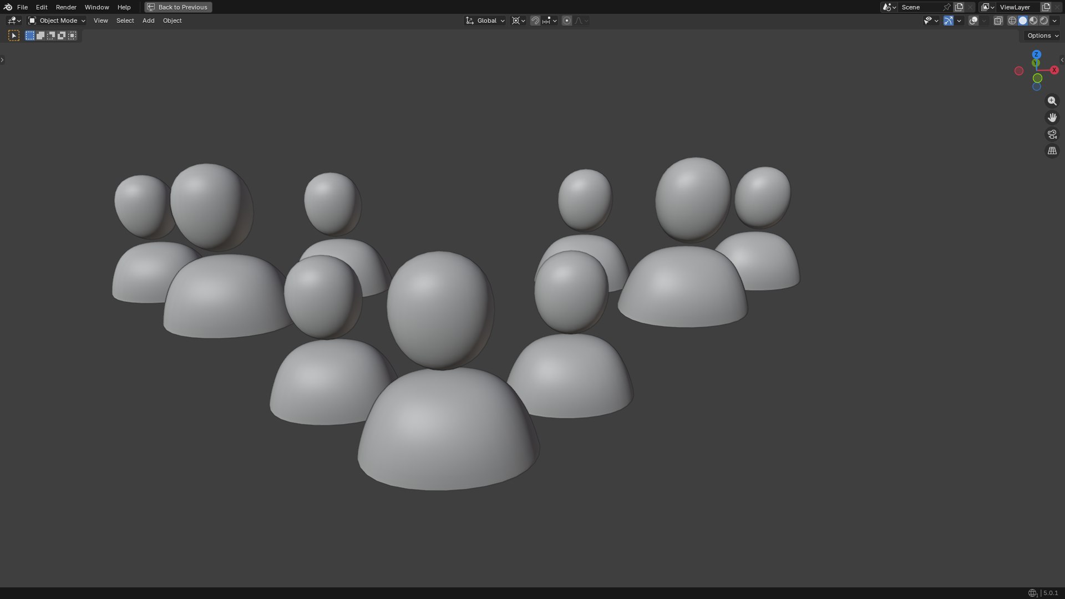Click the version 5.0.1 status text
The width and height of the screenshot is (1065, 599).
point(1050,593)
